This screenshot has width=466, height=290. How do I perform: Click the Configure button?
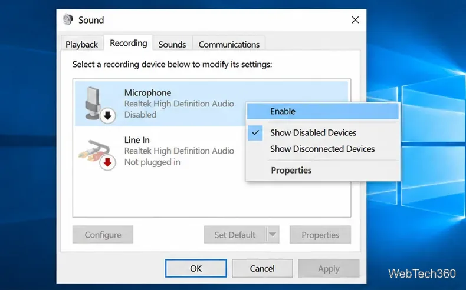tap(103, 235)
